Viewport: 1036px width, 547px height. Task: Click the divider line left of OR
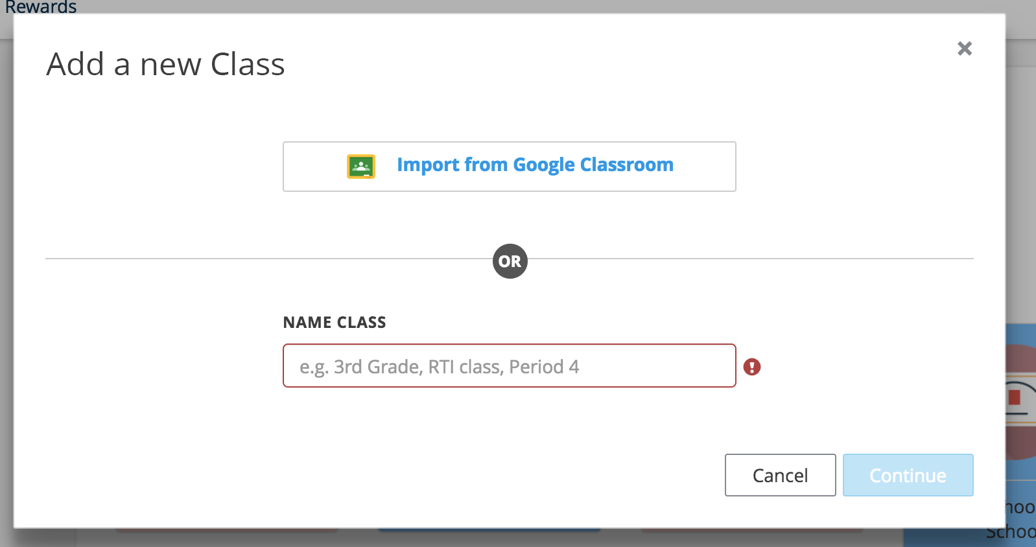pos(259,259)
